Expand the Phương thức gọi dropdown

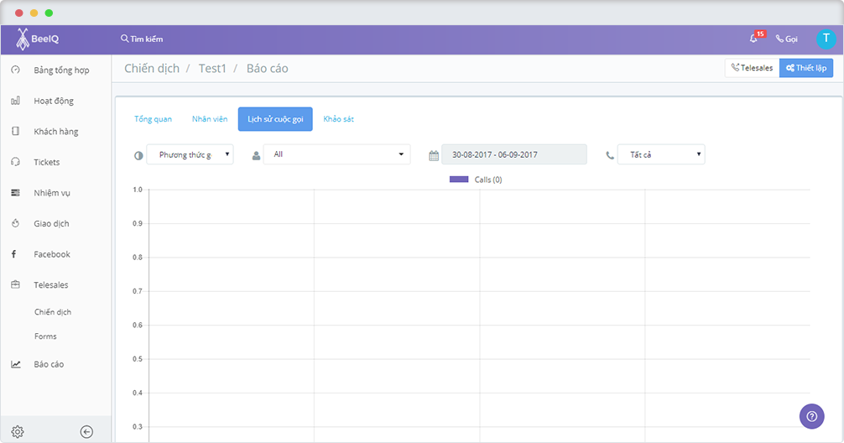(x=190, y=154)
